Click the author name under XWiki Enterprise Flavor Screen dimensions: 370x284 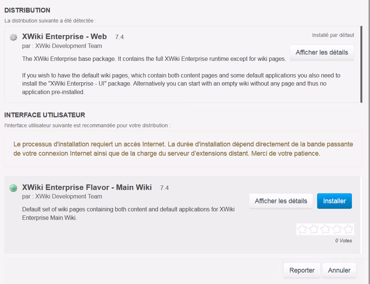(68, 197)
